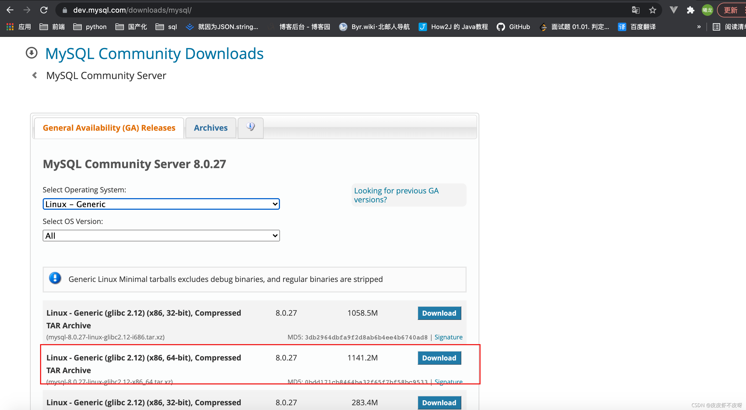
Task: Open the GitHub bookmark
Action: [513, 27]
